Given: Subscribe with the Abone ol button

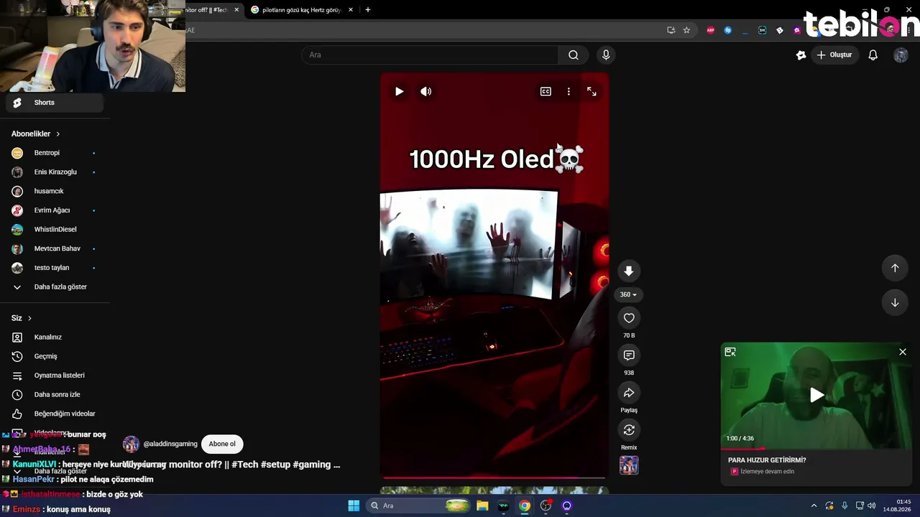Looking at the screenshot, I should [x=222, y=444].
